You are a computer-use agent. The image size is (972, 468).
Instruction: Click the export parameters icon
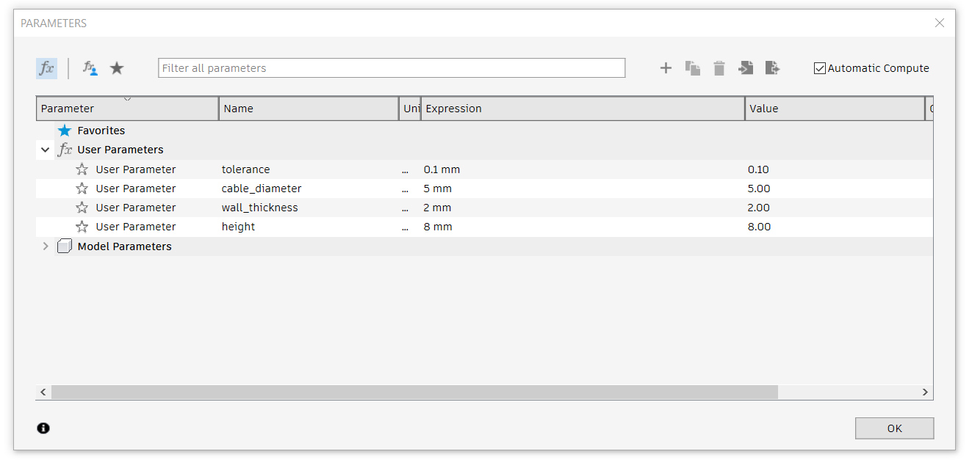(772, 68)
